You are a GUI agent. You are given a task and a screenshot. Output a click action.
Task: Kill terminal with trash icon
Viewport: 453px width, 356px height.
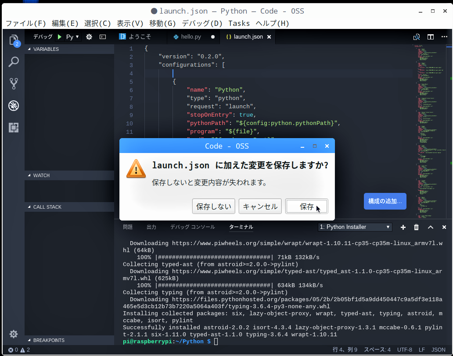coord(416,228)
